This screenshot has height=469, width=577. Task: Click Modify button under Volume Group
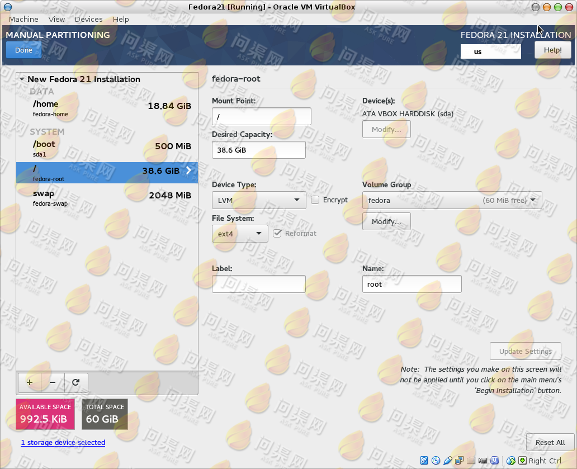(386, 221)
